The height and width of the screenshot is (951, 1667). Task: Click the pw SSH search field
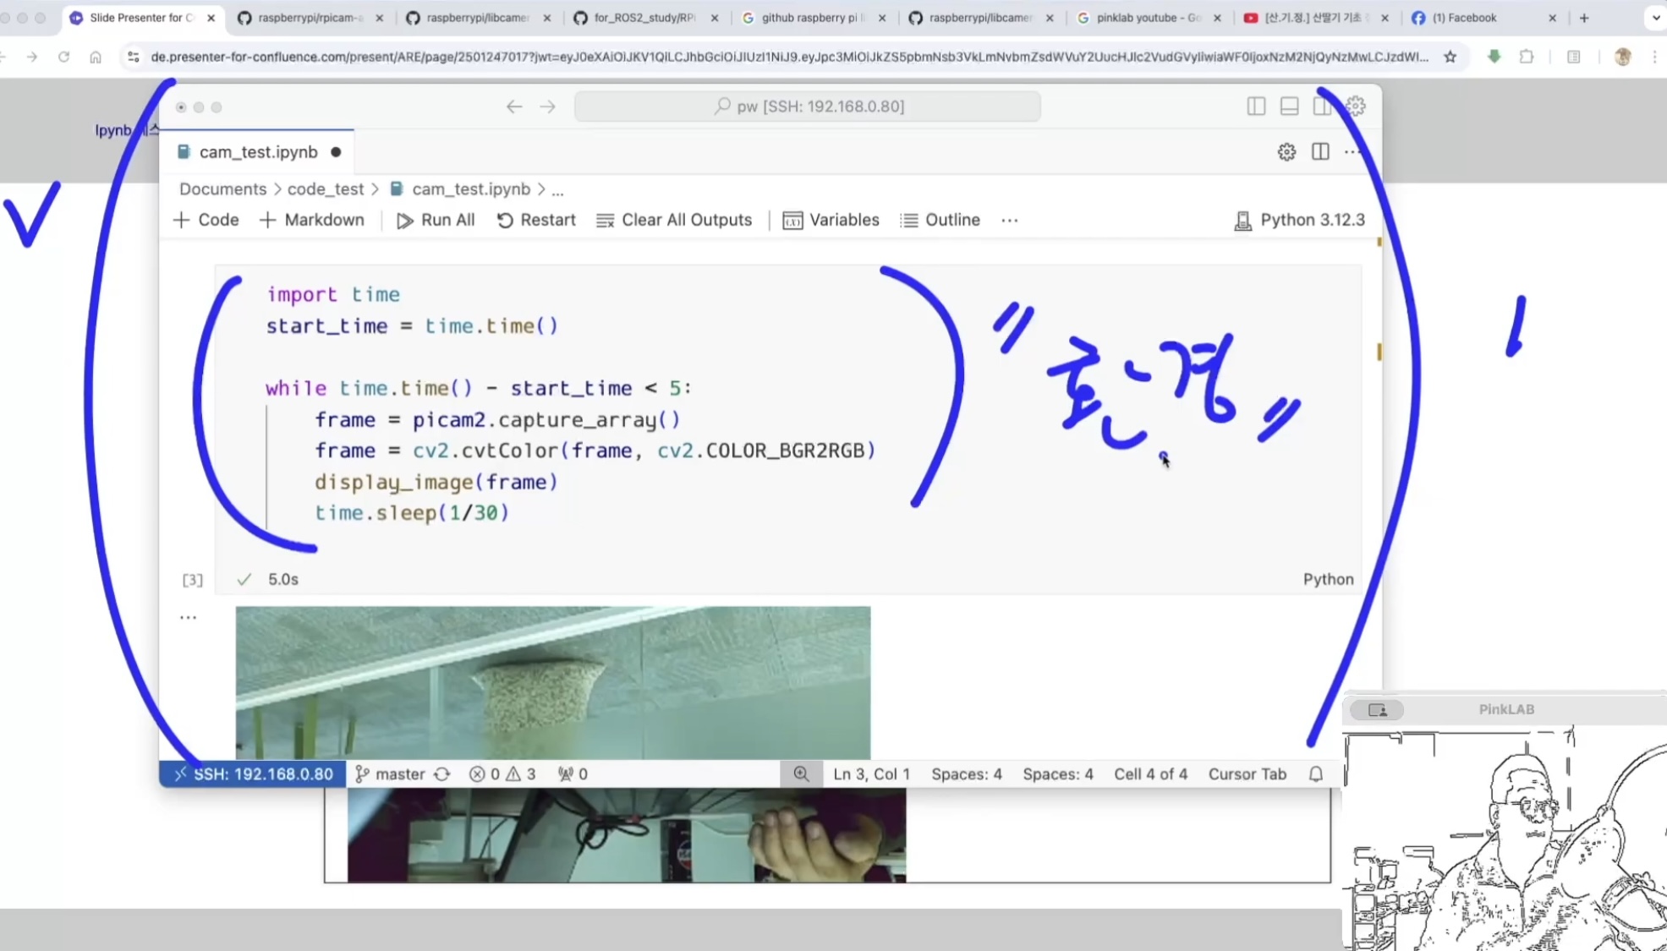click(808, 107)
